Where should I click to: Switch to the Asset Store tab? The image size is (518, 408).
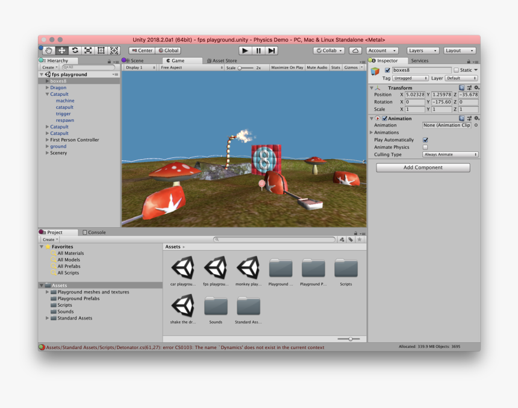click(x=222, y=61)
